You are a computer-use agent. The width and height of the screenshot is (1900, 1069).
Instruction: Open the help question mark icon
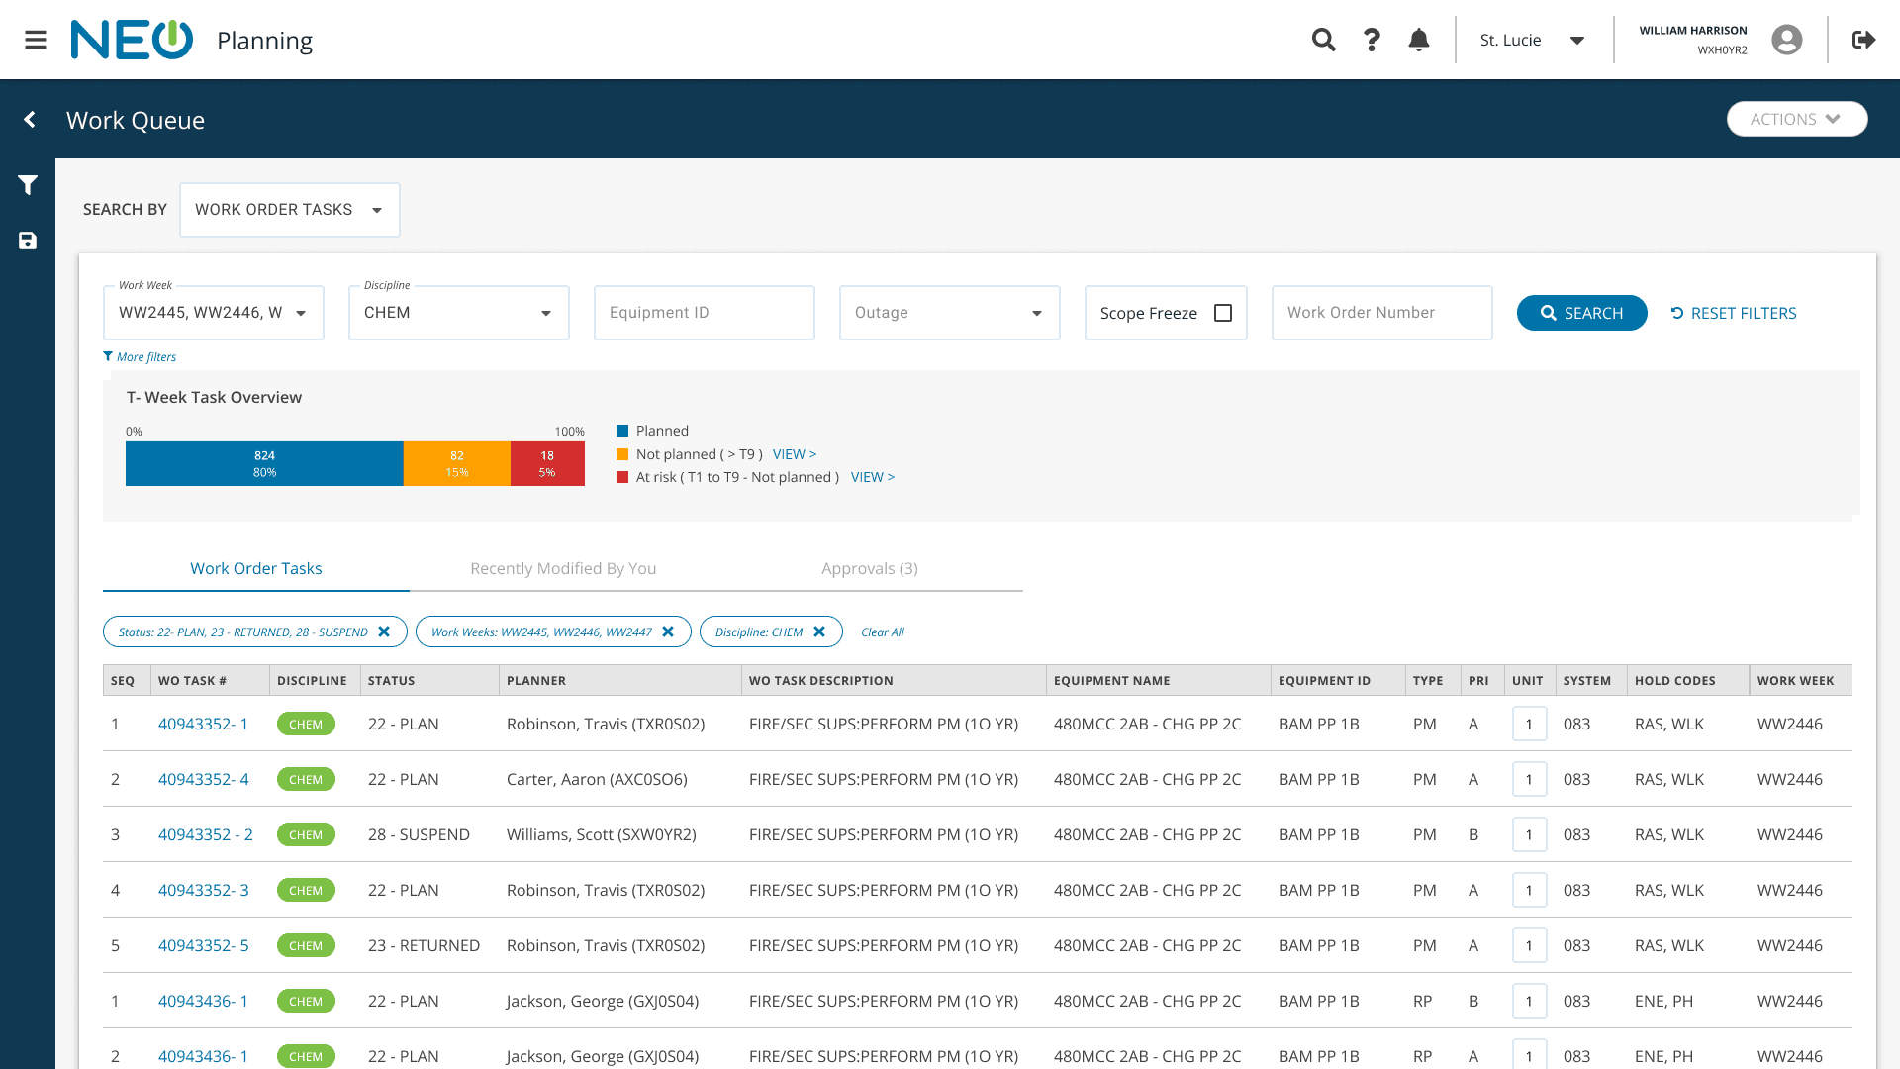point(1372,40)
